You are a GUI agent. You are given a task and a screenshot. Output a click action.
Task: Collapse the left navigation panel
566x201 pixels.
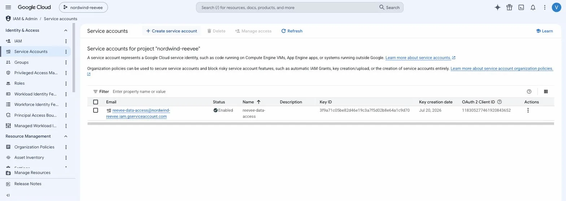(x=8, y=195)
